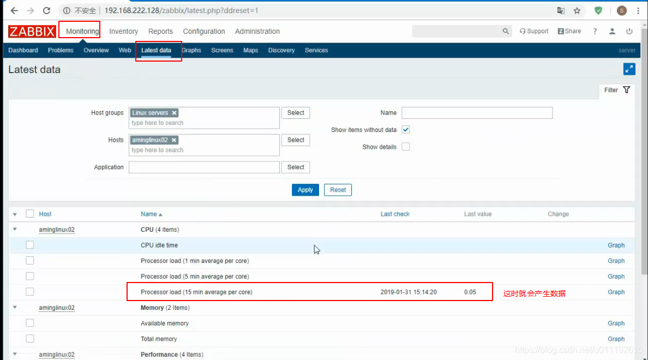Select the Latest data tab

[156, 50]
